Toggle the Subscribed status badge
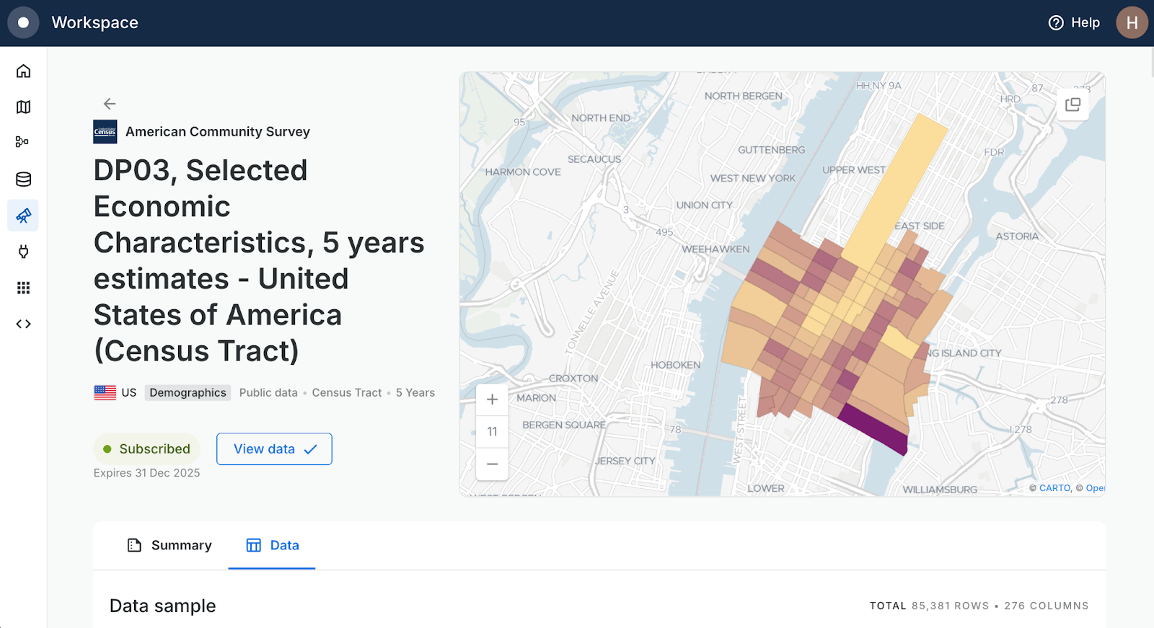1154x628 pixels. pyautogui.click(x=146, y=448)
